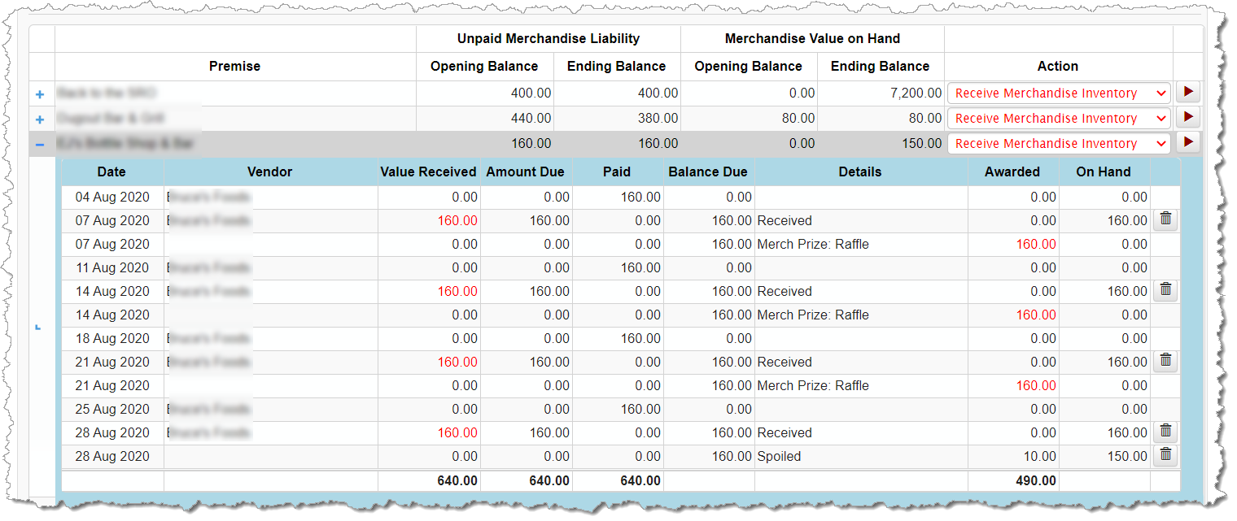Click the 440.00 opening balance cell
This screenshot has height=521, width=1237.
[x=485, y=119]
